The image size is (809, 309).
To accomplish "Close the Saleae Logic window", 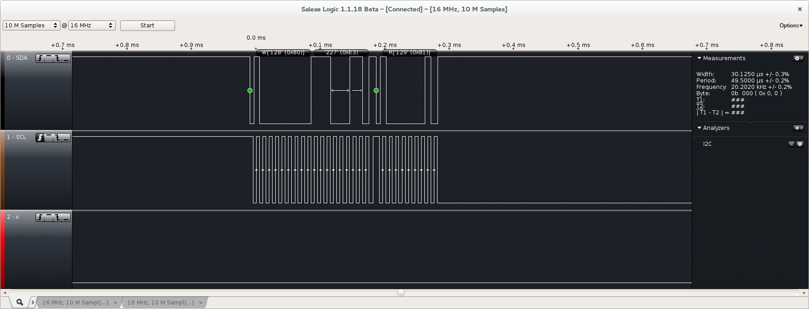I will pos(799,9).
